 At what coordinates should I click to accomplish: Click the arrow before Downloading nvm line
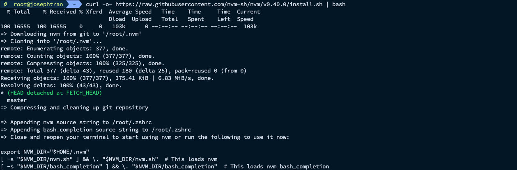4,34
